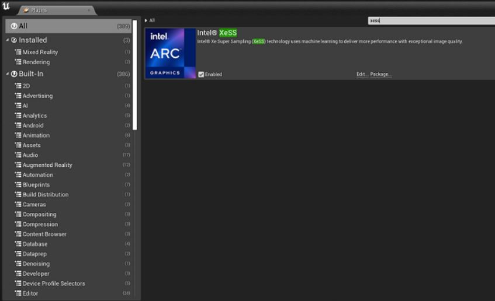This screenshot has height=301, width=495.
Task: Expand the All breadcrumb arrow
Action: (146, 20)
